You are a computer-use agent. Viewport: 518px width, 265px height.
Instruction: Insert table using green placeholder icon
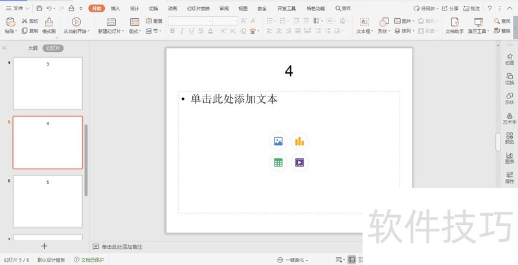[x=278, y=162]
